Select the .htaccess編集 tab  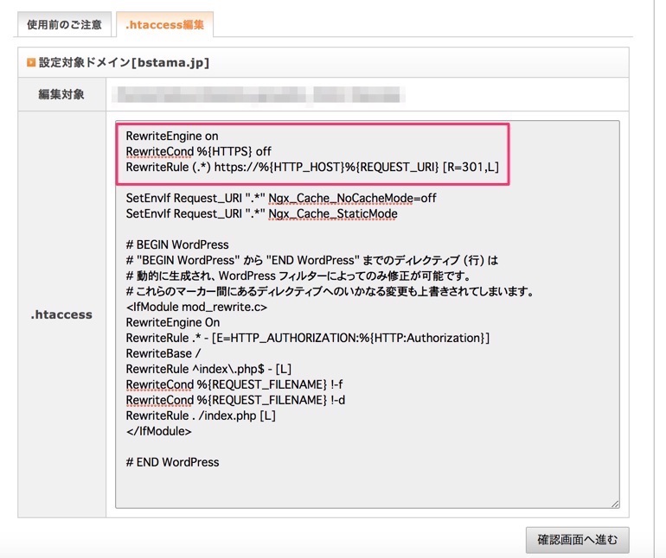tap(164, 24)
